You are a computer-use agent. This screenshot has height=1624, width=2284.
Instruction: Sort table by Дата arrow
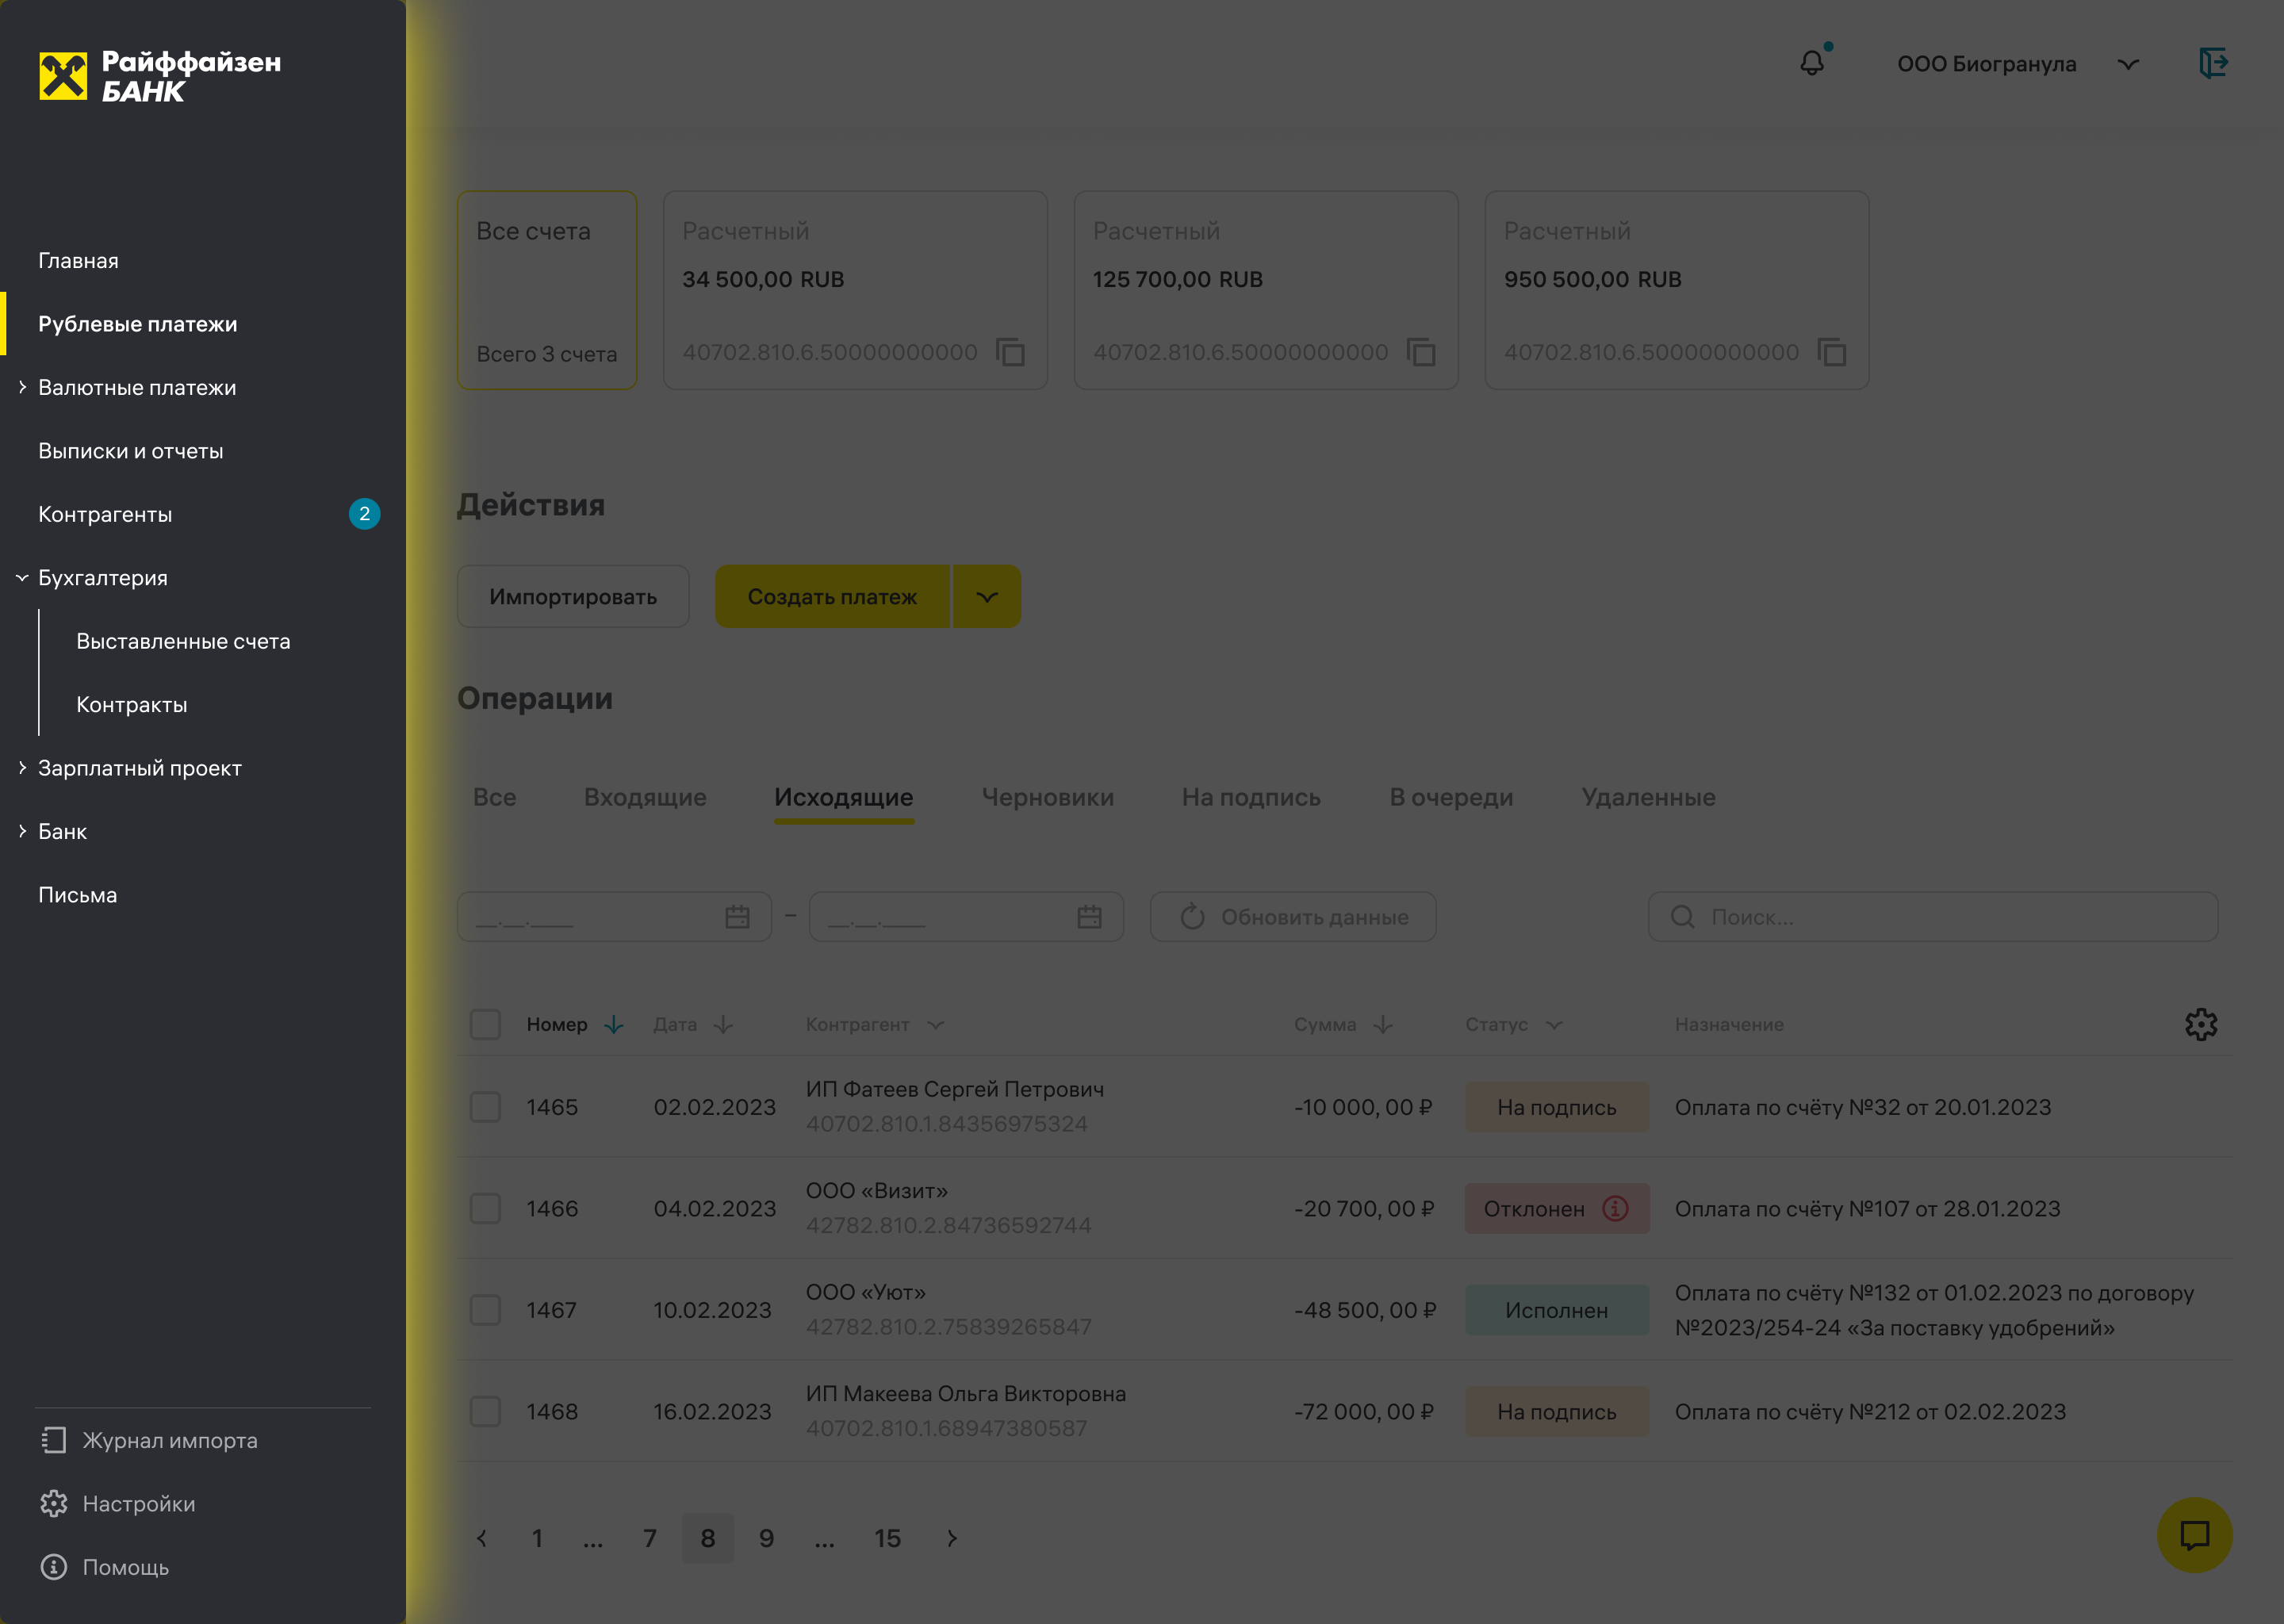(723, 1025)
